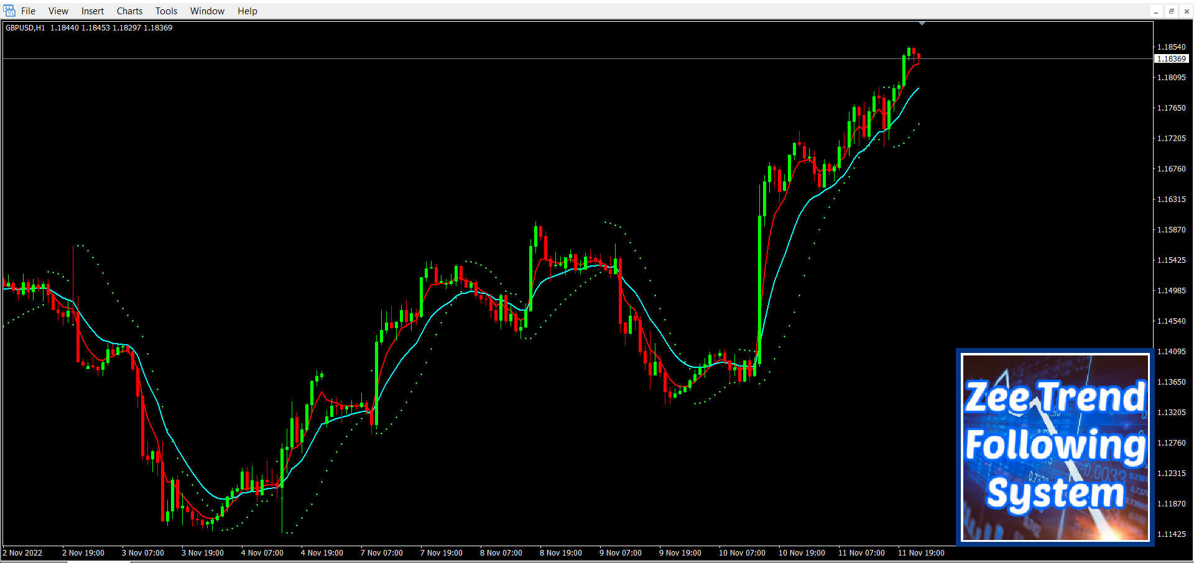Click the 9 Nov 19:00 time label
This screenshot has height=563, width=1194.
tap(680, 553)
